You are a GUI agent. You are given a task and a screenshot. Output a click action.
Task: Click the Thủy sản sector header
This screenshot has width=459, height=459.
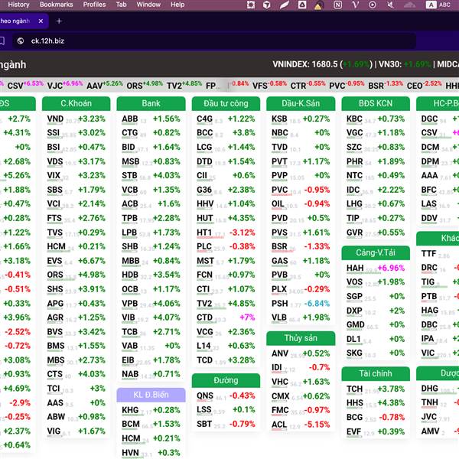pos(301,338)
